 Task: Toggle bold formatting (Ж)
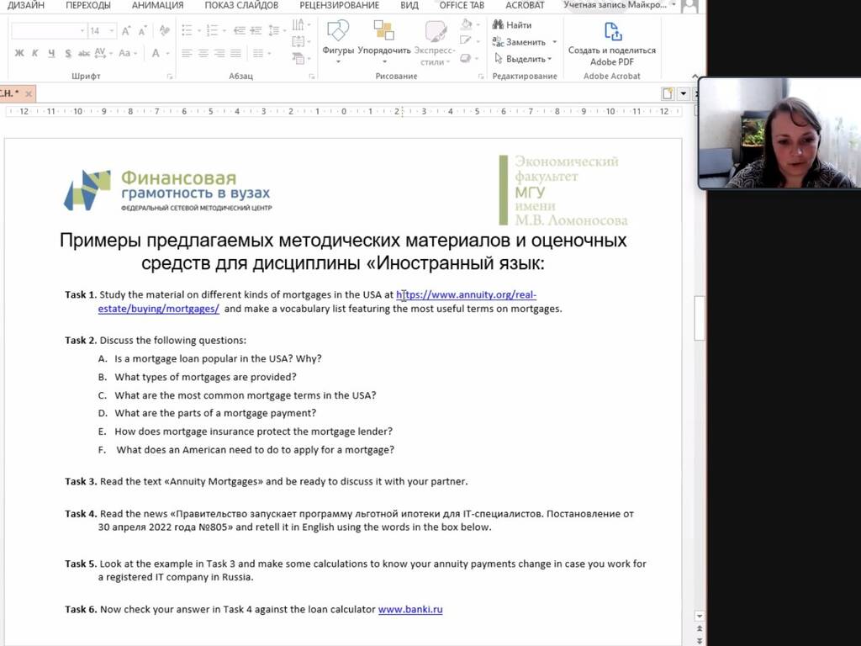[x=19, y=53]
